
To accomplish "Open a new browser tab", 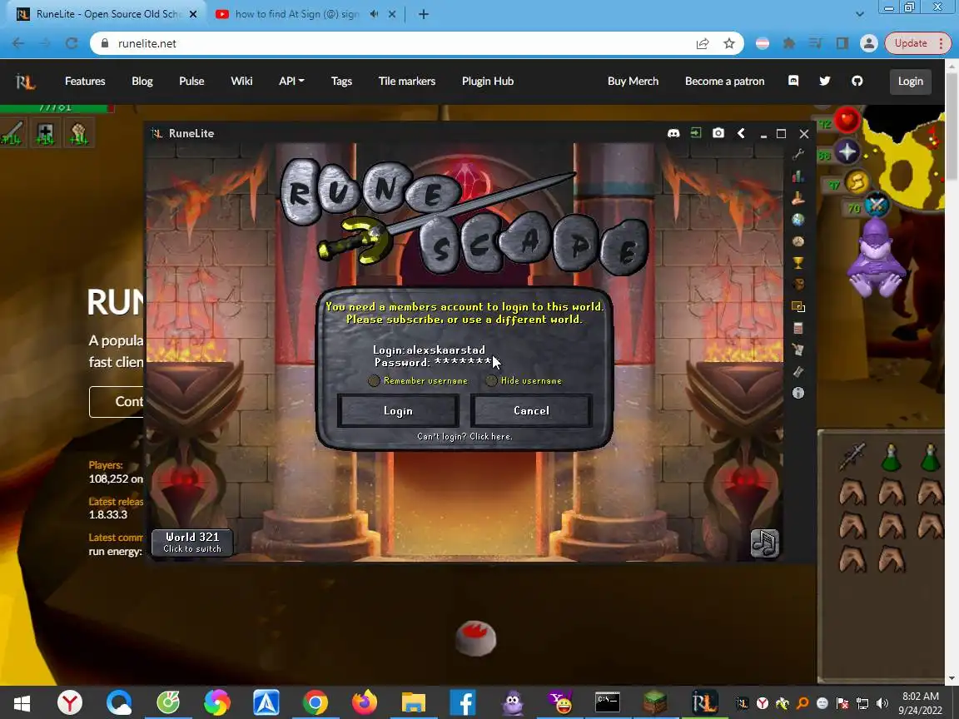I will coord(423,14).
